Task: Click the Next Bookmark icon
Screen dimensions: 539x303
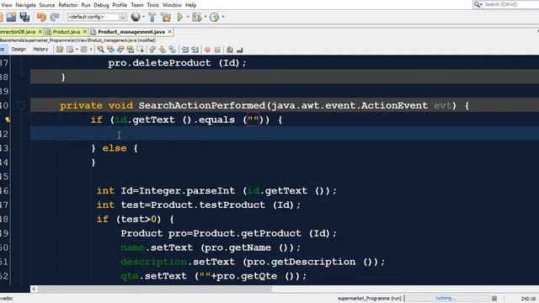Action: pyautogui.click(x=163, y=50)
